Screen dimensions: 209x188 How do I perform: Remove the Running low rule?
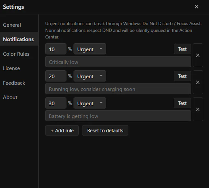pyautogui.click(x=198, y=82)
